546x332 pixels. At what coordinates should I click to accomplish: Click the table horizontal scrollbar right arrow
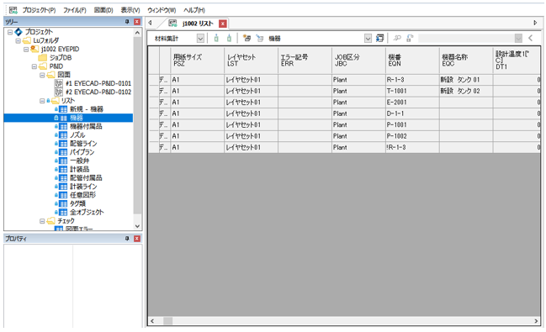coord(536,321)
